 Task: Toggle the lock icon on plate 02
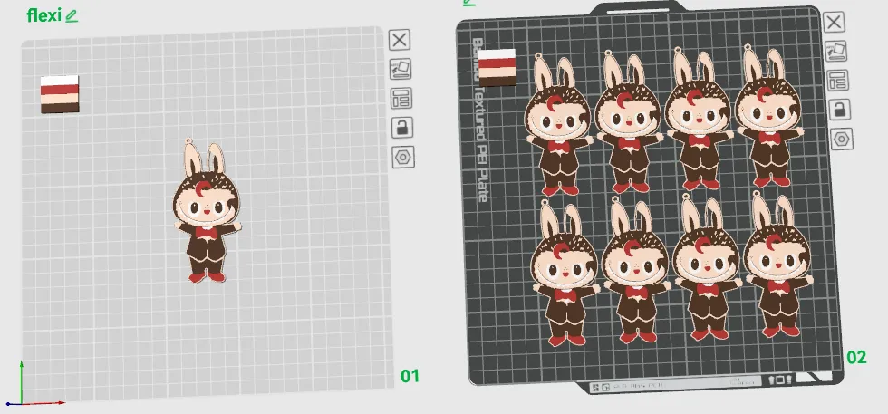click(x=840, y=110)
